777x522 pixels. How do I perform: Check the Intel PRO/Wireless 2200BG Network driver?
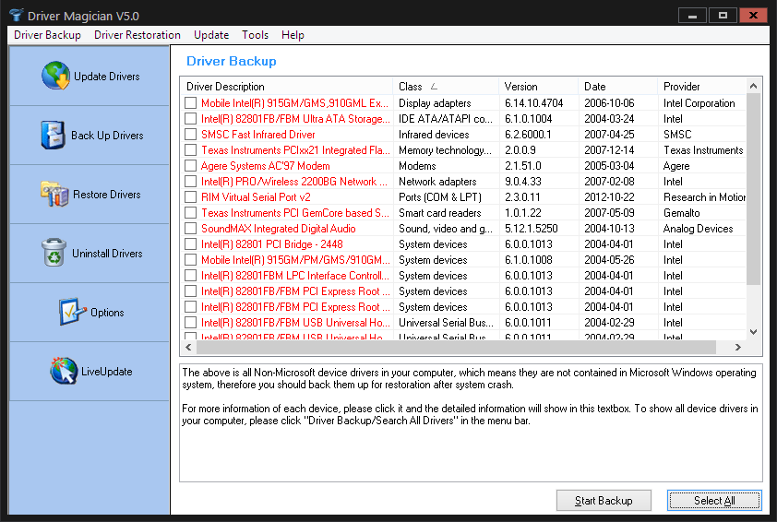(x=190, y=182)
